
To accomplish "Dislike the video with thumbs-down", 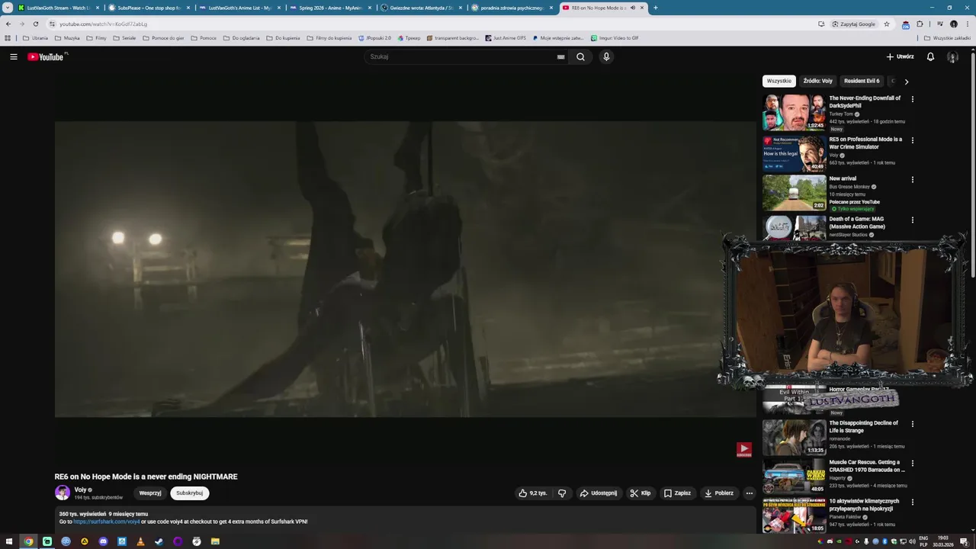I will click(x=562, y=493).
